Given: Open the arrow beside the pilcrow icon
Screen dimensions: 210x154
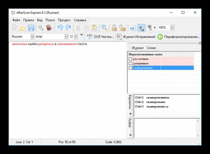Looking at the screenshot, I should tap(155, 28).
